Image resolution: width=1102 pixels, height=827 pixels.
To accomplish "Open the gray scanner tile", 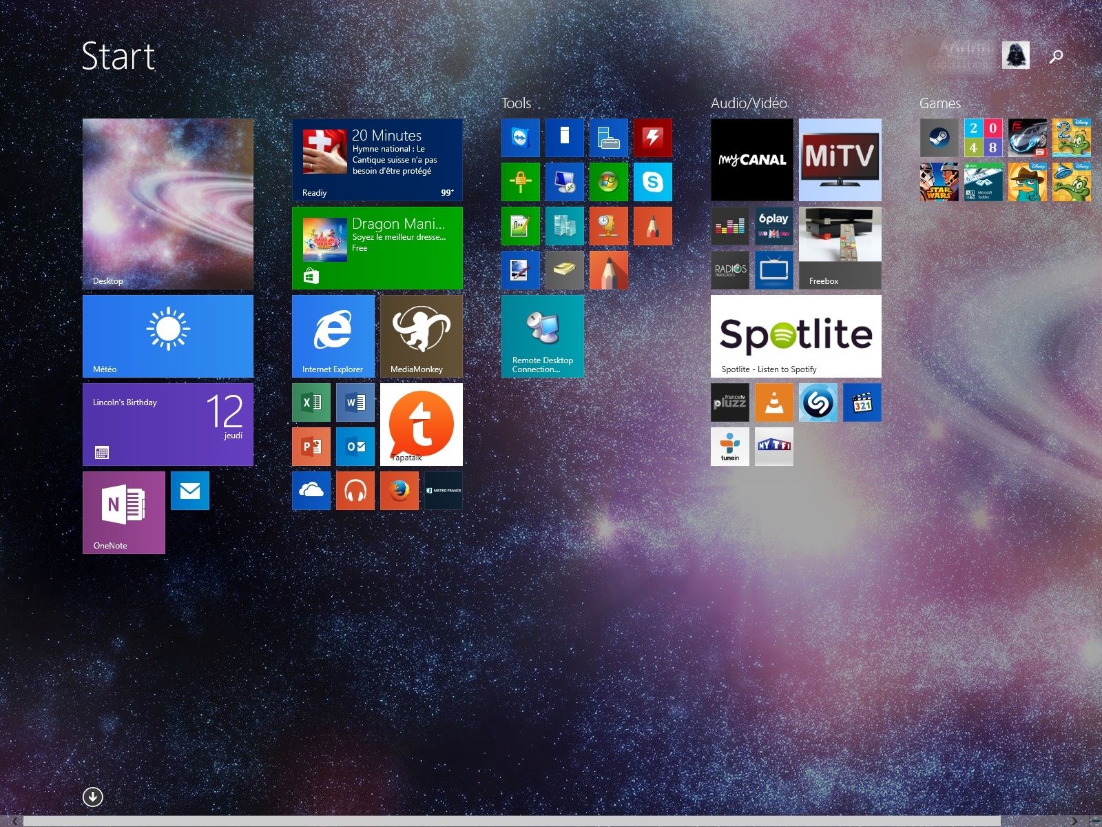I will click(565, 270).
